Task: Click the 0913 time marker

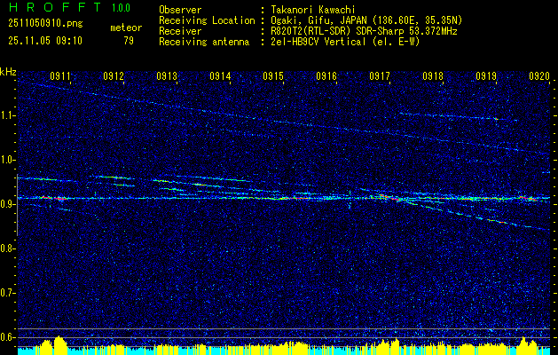Action: (167, 75)
